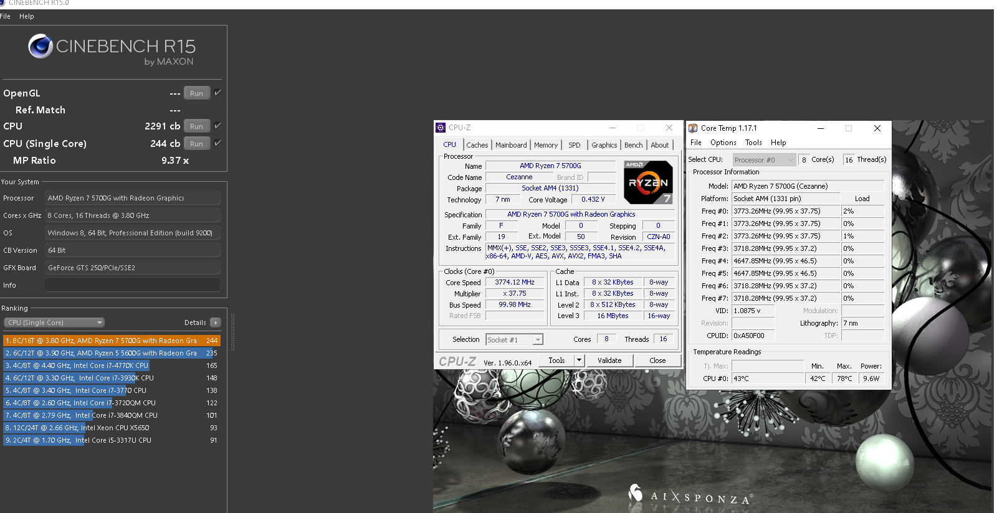Click the CPUID 0xA50F00 field

point(753,336)
